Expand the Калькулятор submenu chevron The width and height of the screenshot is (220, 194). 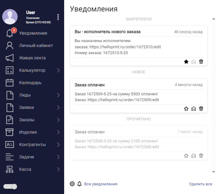pyautogui.click(x=58, y=70)
